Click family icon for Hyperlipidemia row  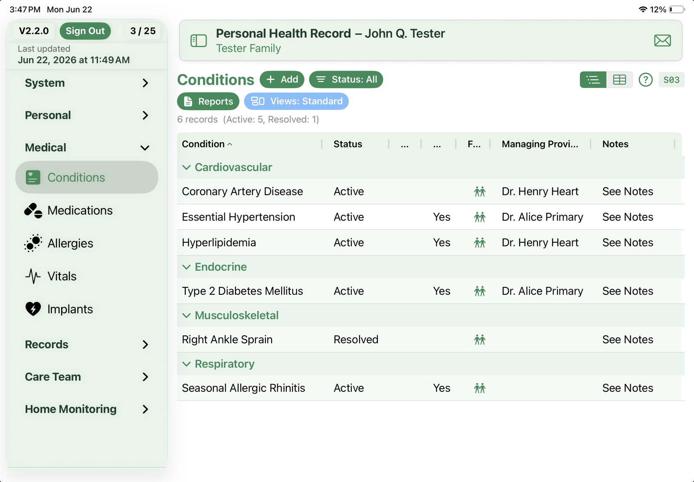pos(480,243)
